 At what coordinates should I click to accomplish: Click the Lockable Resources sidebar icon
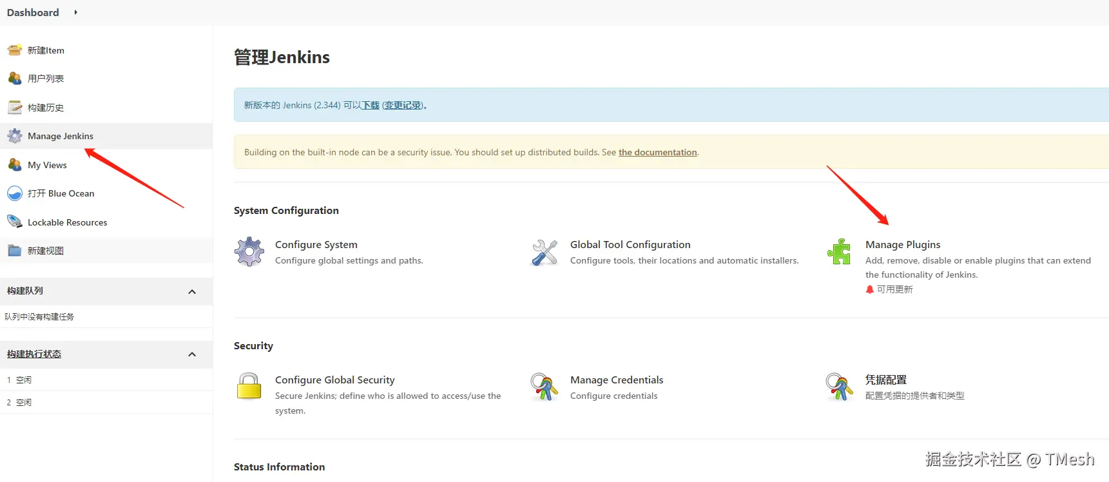click(x=15, y=222)
